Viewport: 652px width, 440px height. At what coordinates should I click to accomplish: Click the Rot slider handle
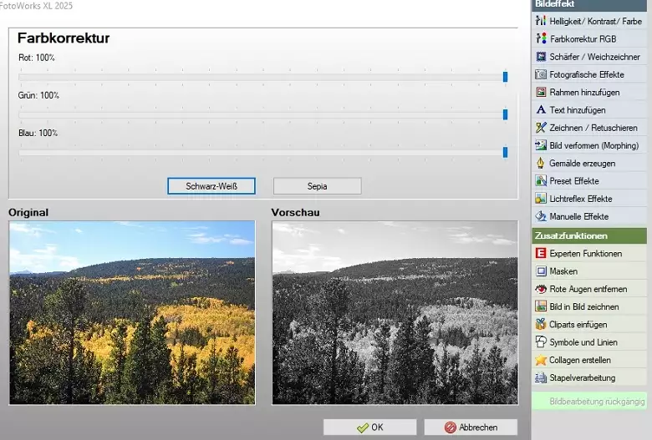click(505, 77)
